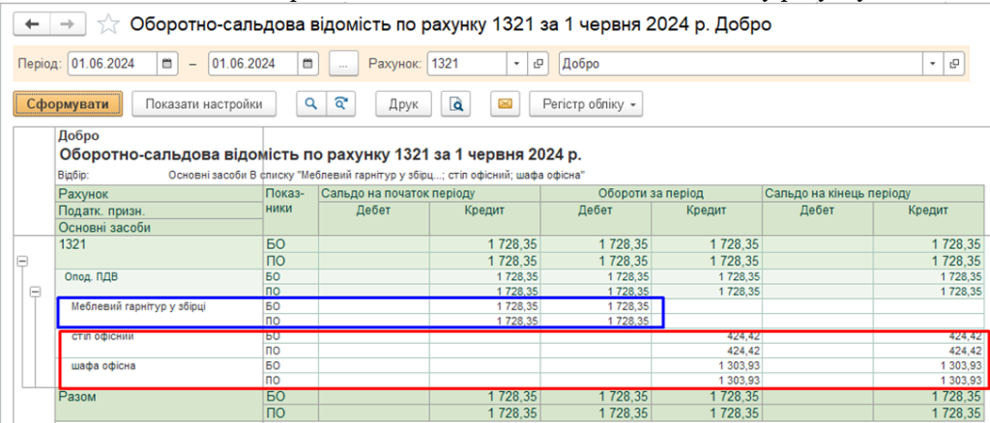Click the back navigation arrow

pos(32,24)
